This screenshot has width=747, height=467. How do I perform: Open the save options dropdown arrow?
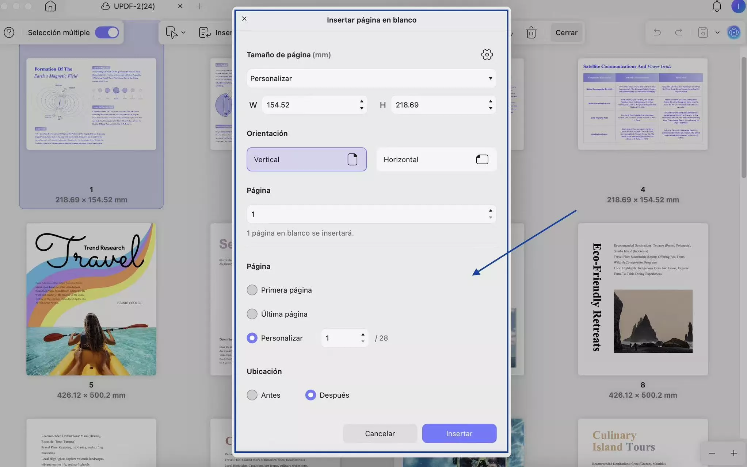pos(717,32)
